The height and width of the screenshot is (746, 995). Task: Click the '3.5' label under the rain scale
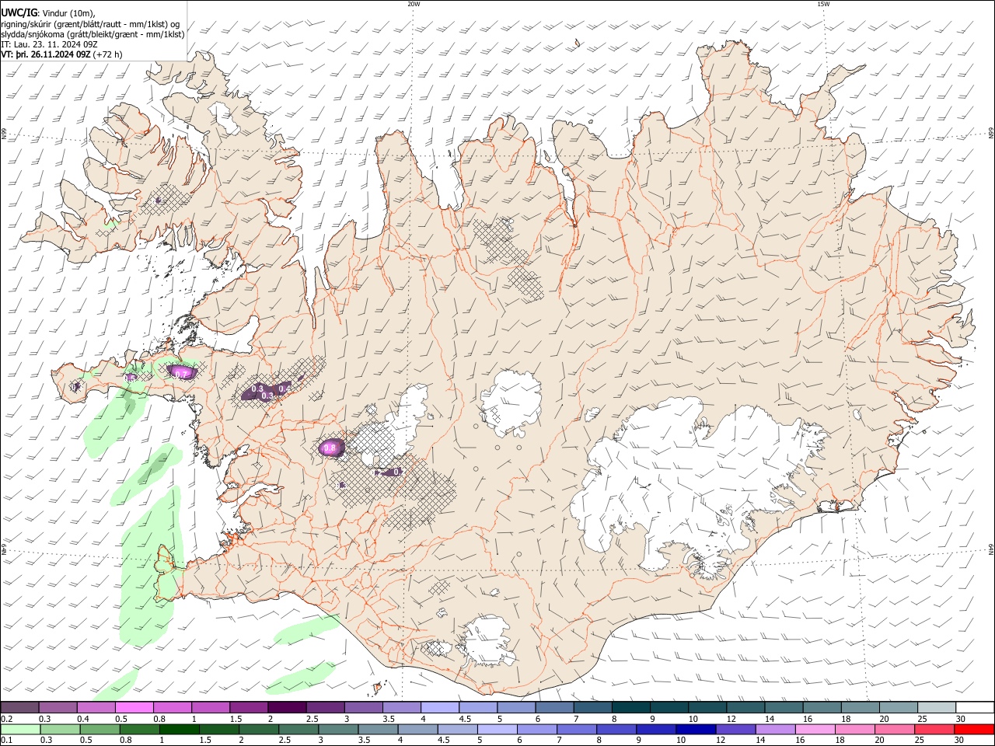coord(363,741)
